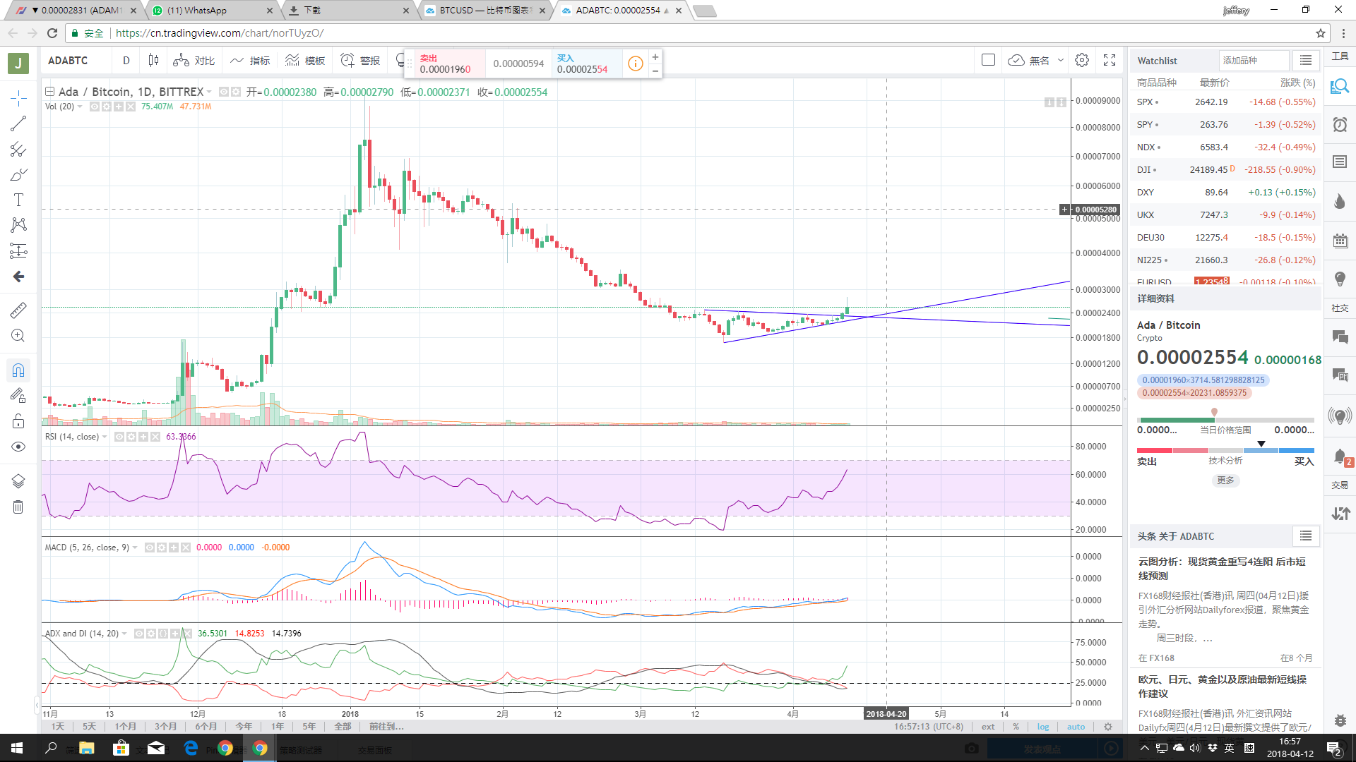Expand the RSI (14, close) indicator dropdown
Screen dimensions: 1356x762
(x=105, y=437)
